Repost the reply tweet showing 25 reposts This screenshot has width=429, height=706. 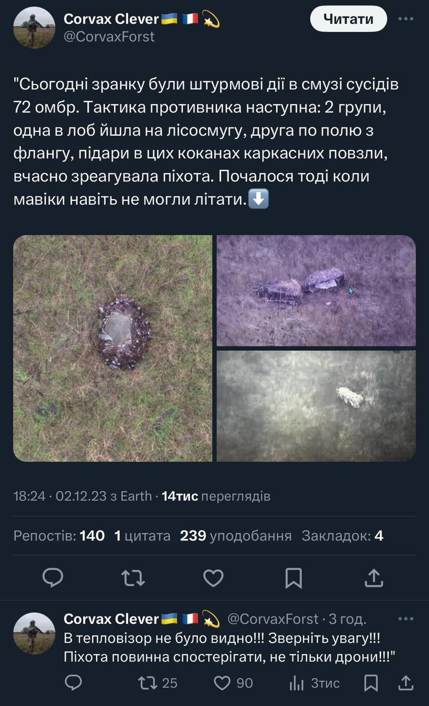pos(157,683)
